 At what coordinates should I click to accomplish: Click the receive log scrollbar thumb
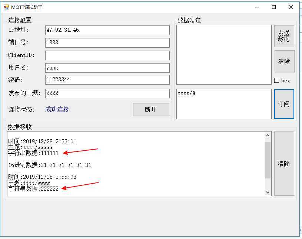coord(268,160)
